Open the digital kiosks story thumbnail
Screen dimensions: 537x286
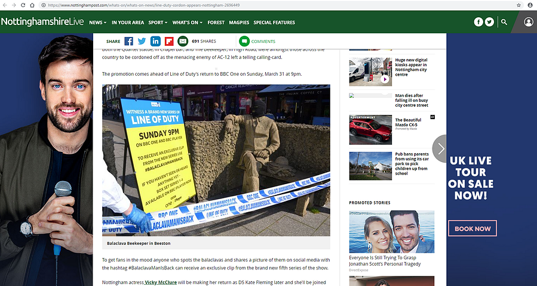tap(370, 71)
